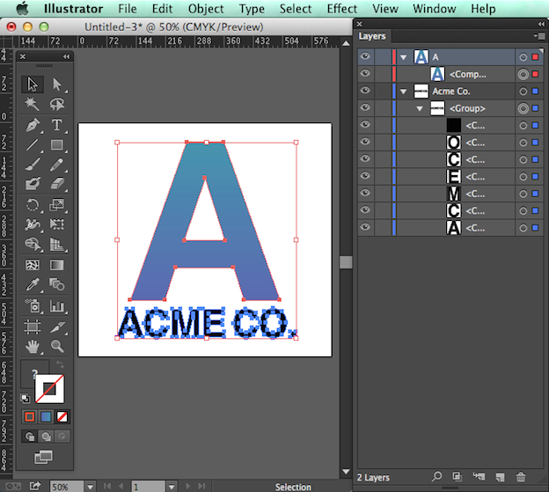This screenshot has width=549, height=492.
Task: Hide the A layer using eye icon
Action: [365, 57]
